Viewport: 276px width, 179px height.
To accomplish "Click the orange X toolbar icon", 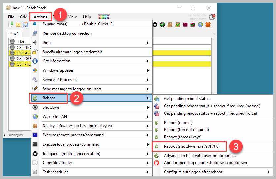I will tap(208, 25).
